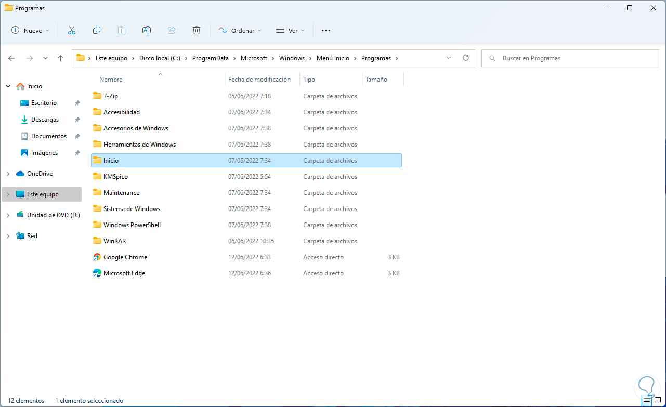Open the Nuevo dropdown menu
This screenshot has height=407, width=666.
(x=31, y=31)
